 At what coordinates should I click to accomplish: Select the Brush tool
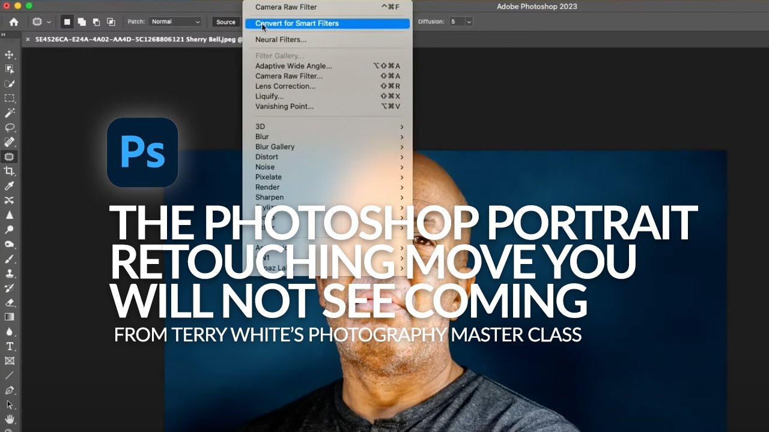[10, 259]
